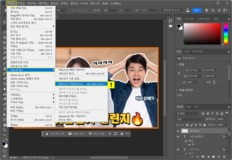The image size is (232, 160).
Task: Select the Crop tool
Action: tap(4, 42)
